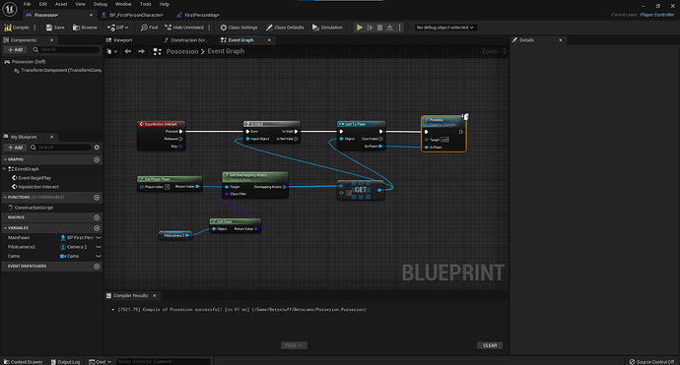This screenshot has height=365, width=680.
Task: Open My Blueprint settings gear
Action: coord(97,148)
